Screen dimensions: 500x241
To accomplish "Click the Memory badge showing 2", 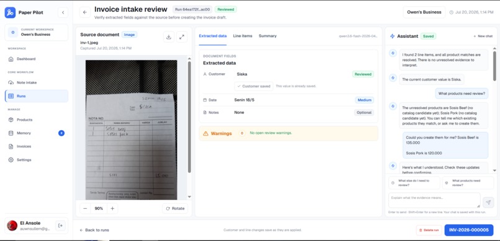I will point(61,133).
